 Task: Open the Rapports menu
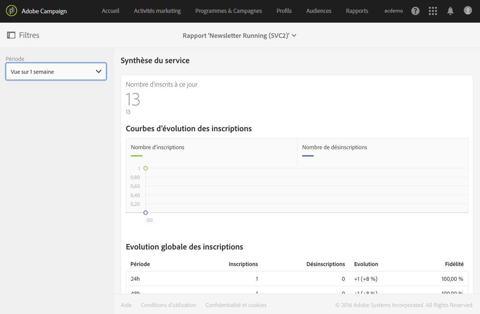point(357,11)
